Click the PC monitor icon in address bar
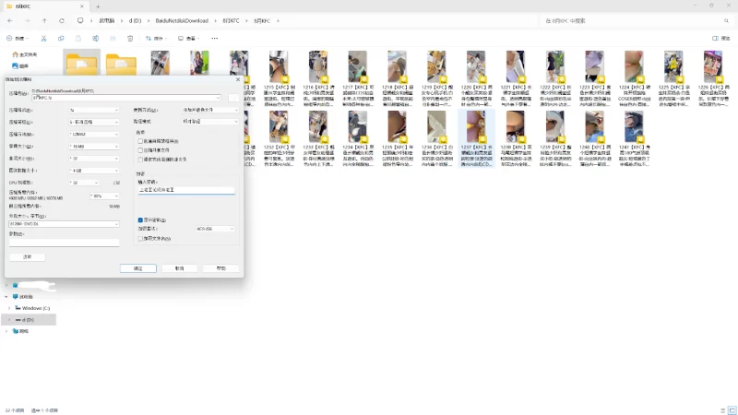 [80, 20]
